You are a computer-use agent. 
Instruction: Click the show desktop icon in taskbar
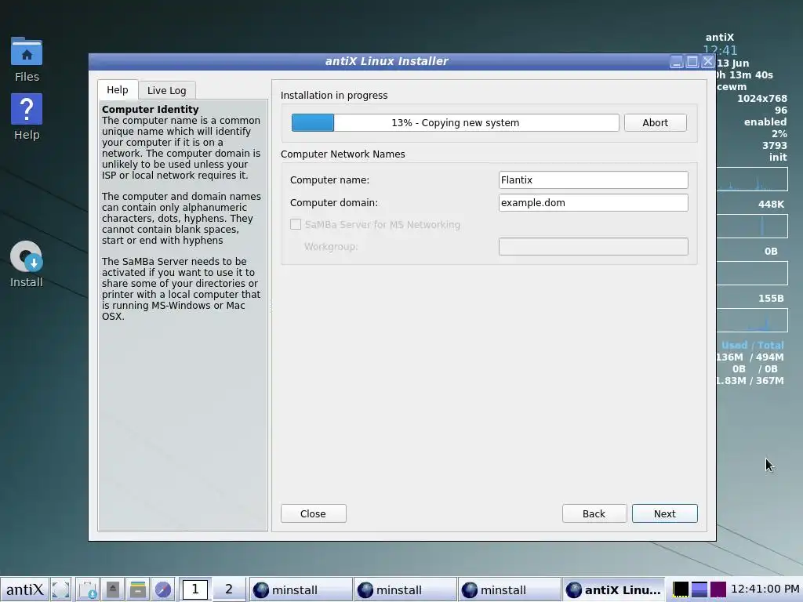coord(61,589)
